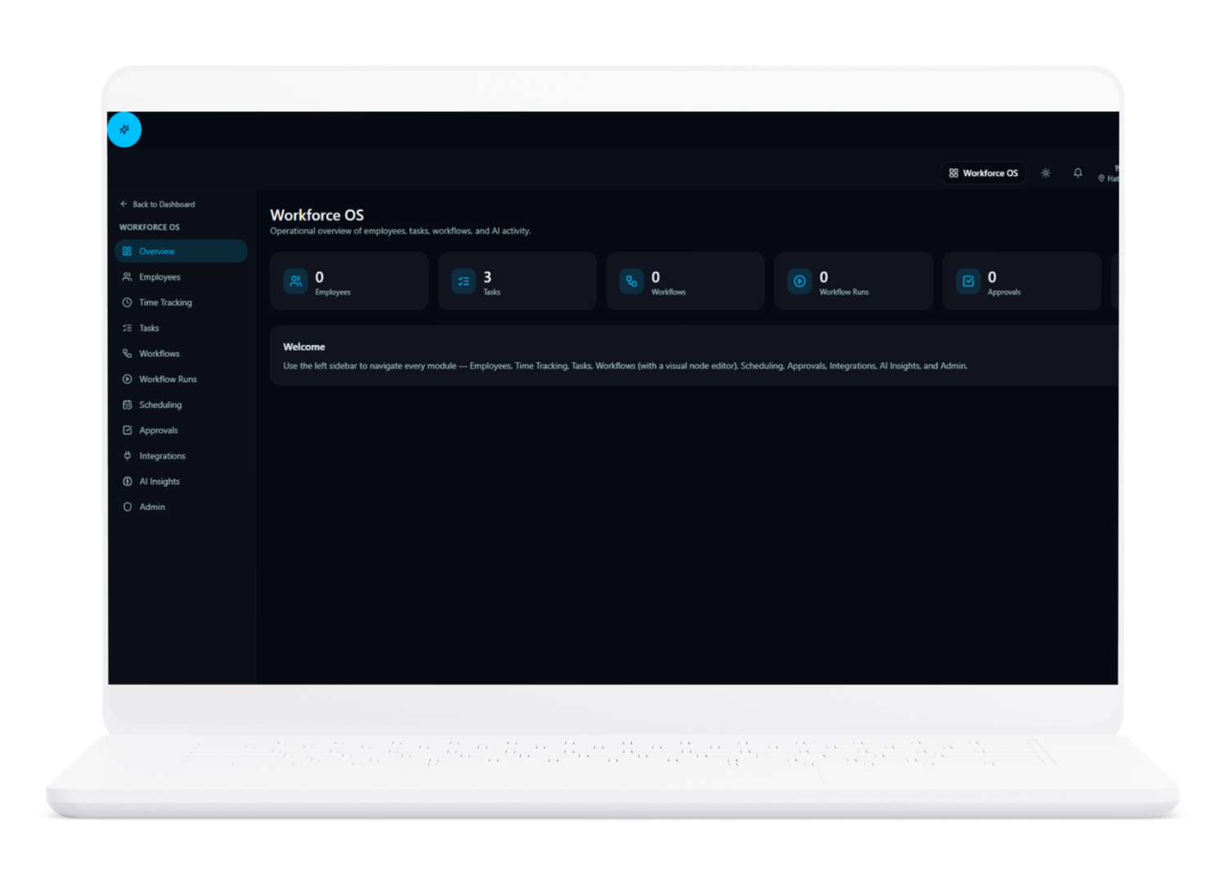
Task: Open AI Insights in the sidebar
Action: pos(181,482)
